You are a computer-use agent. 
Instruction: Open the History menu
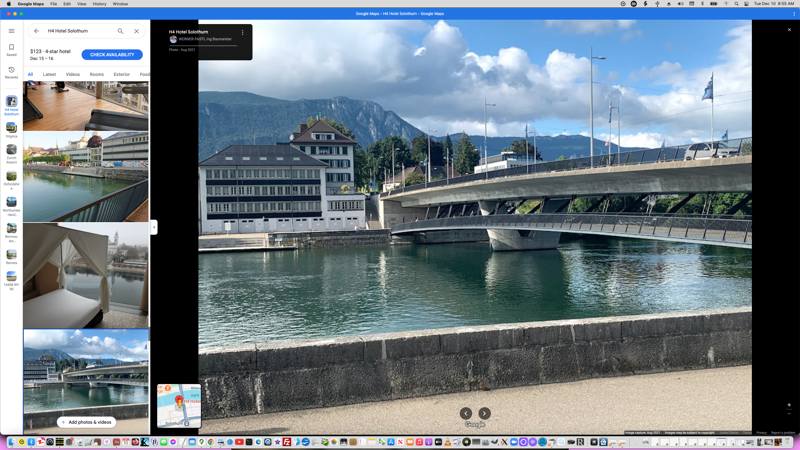pos(99,4)
